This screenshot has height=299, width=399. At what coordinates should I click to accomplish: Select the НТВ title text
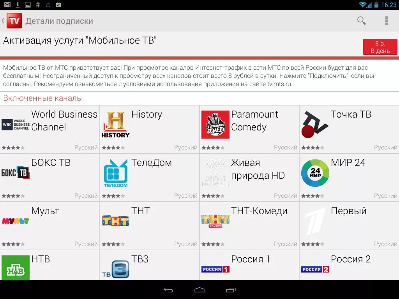[x=41, y=259]
